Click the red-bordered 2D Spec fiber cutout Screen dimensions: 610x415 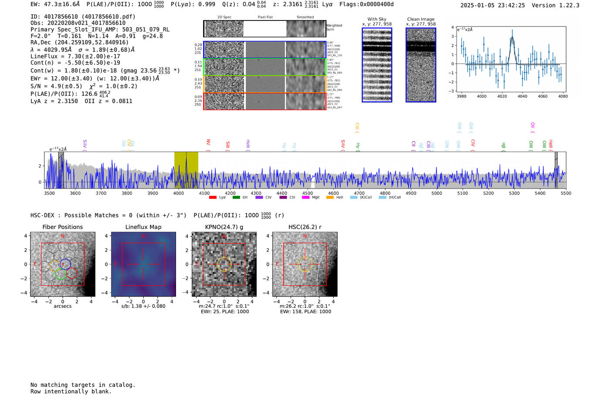(224, 101)
